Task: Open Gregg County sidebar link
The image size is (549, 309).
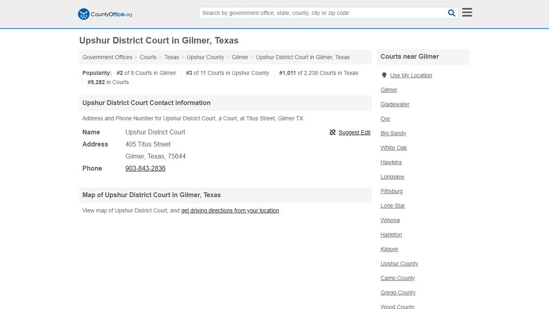Action: 398,293
